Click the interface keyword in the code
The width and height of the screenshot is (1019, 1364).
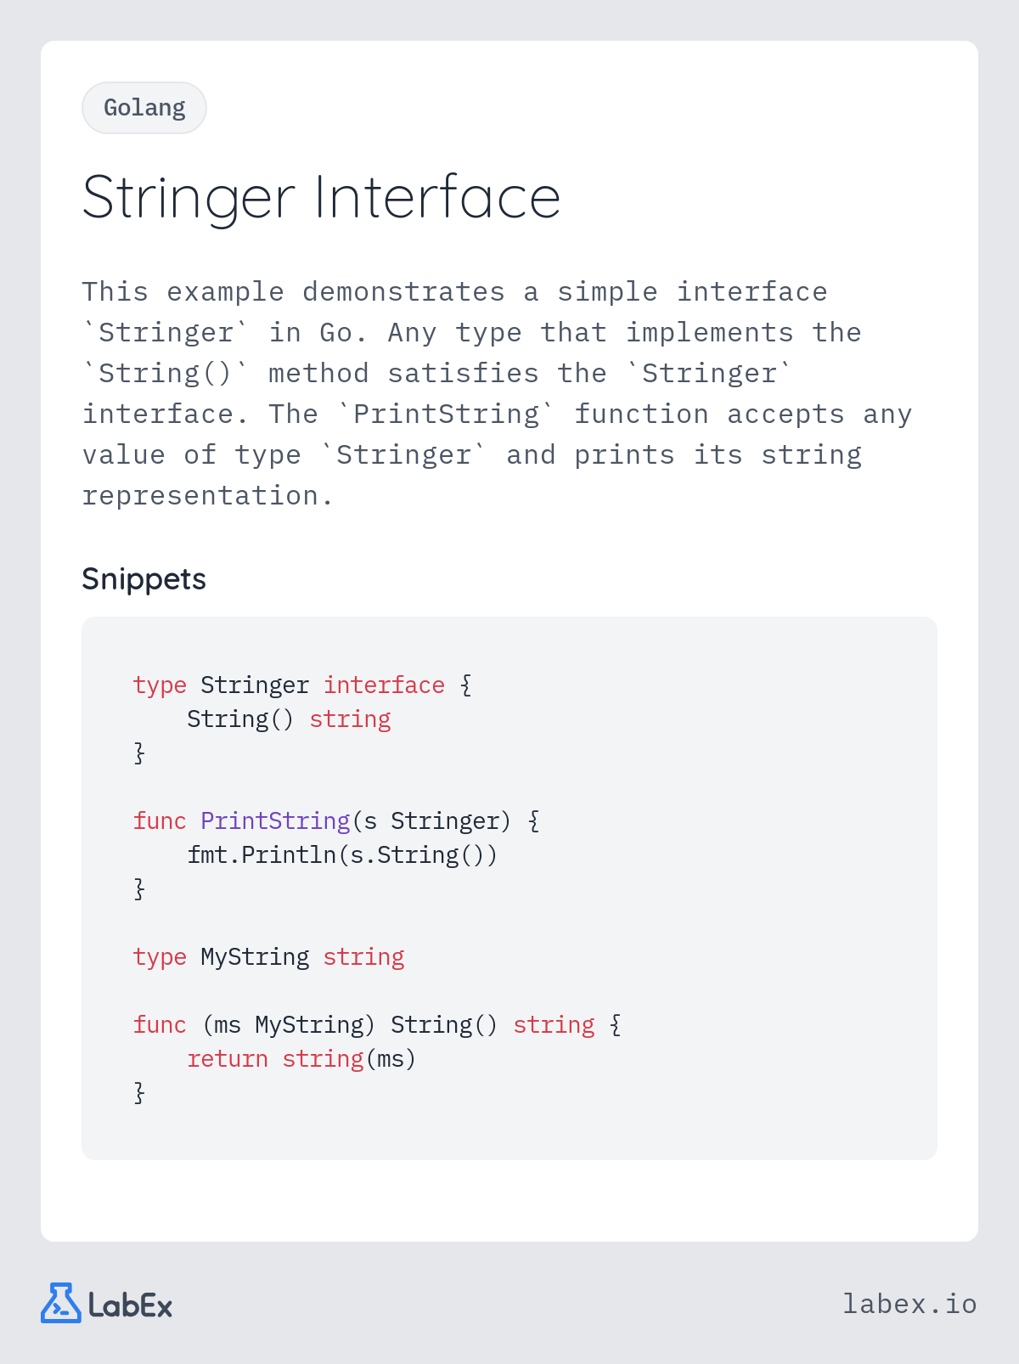tap(384, 685)
